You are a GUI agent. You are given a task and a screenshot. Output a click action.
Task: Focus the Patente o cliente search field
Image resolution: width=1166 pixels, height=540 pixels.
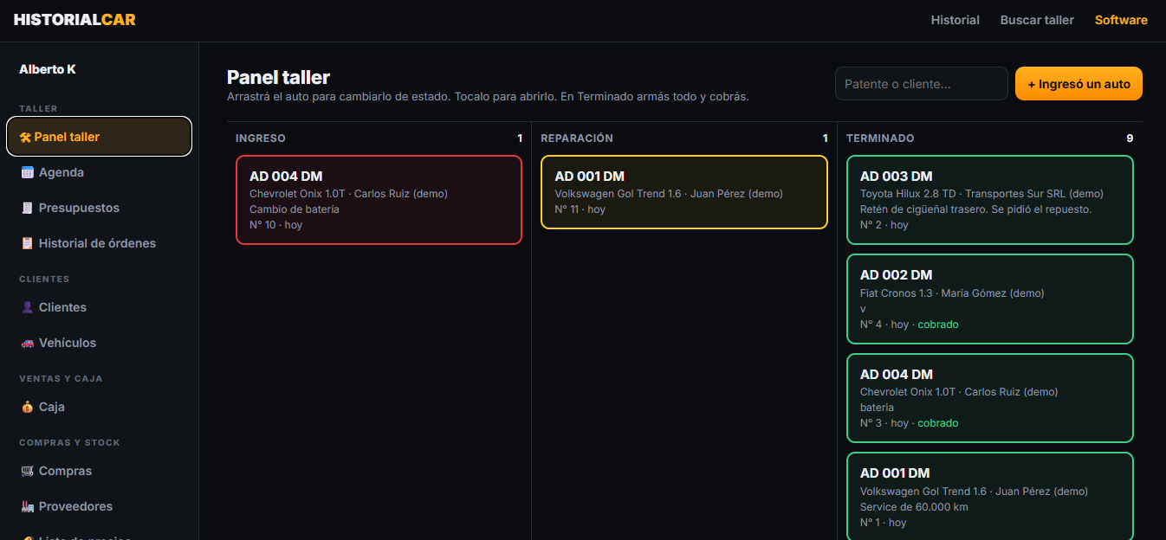(922, 84)
